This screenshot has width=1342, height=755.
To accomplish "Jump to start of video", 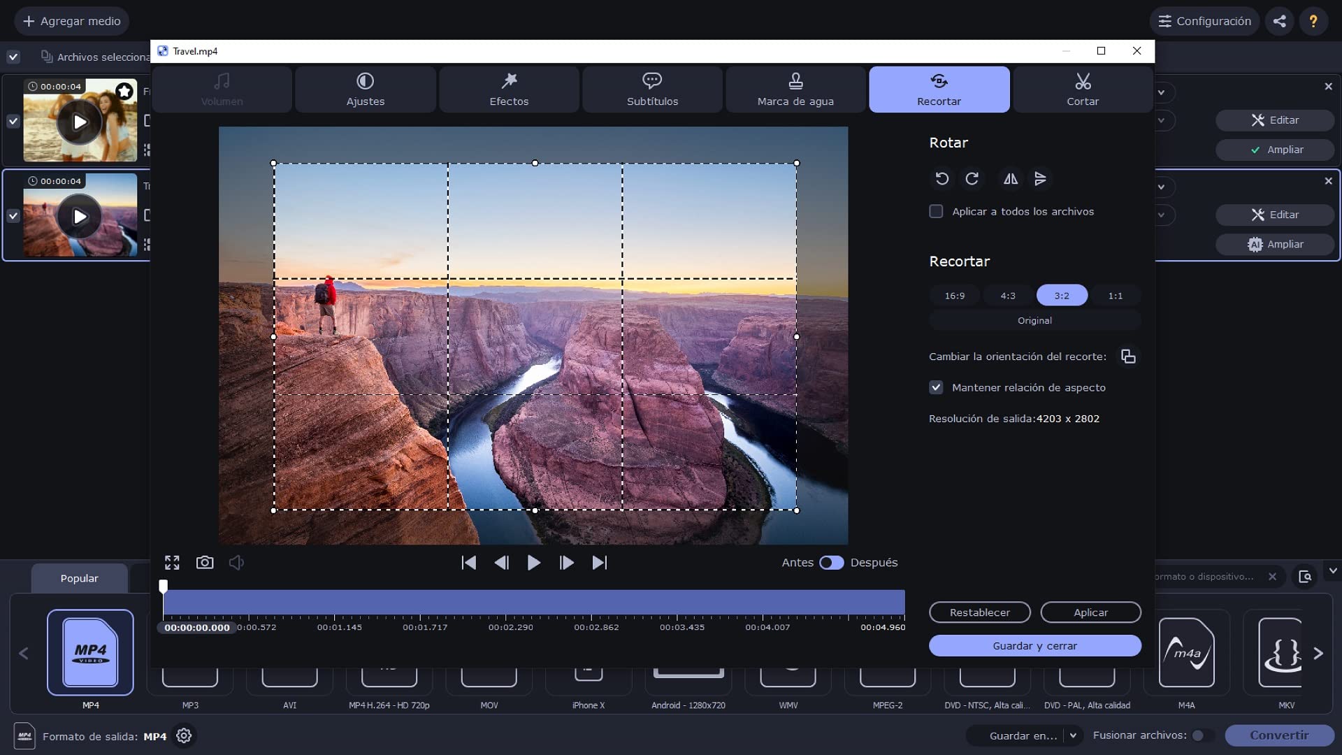I will 469,563.
